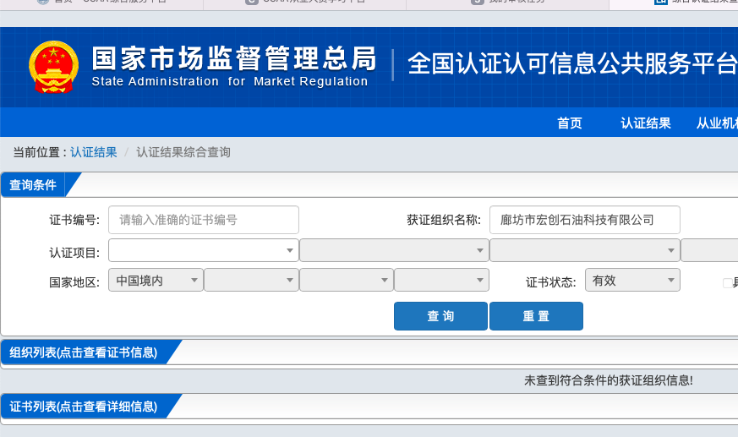
Task: Click the 查询 search button
Action: 440,316
